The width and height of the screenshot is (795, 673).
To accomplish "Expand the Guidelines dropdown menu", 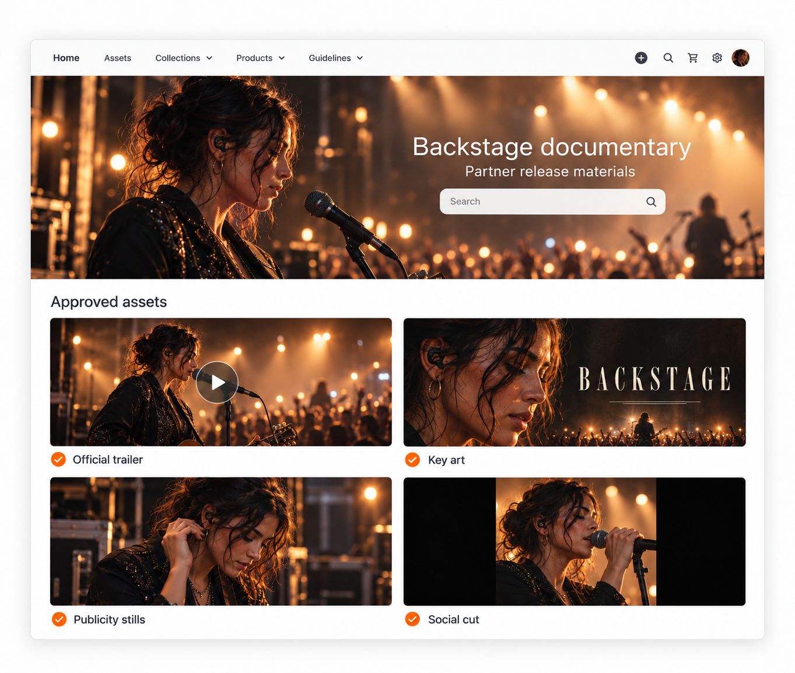I will coord(336,58).
